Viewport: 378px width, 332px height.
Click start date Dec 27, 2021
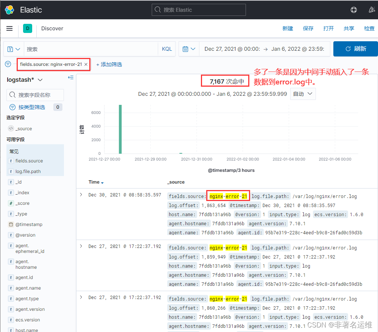click(x=232, y=49)
